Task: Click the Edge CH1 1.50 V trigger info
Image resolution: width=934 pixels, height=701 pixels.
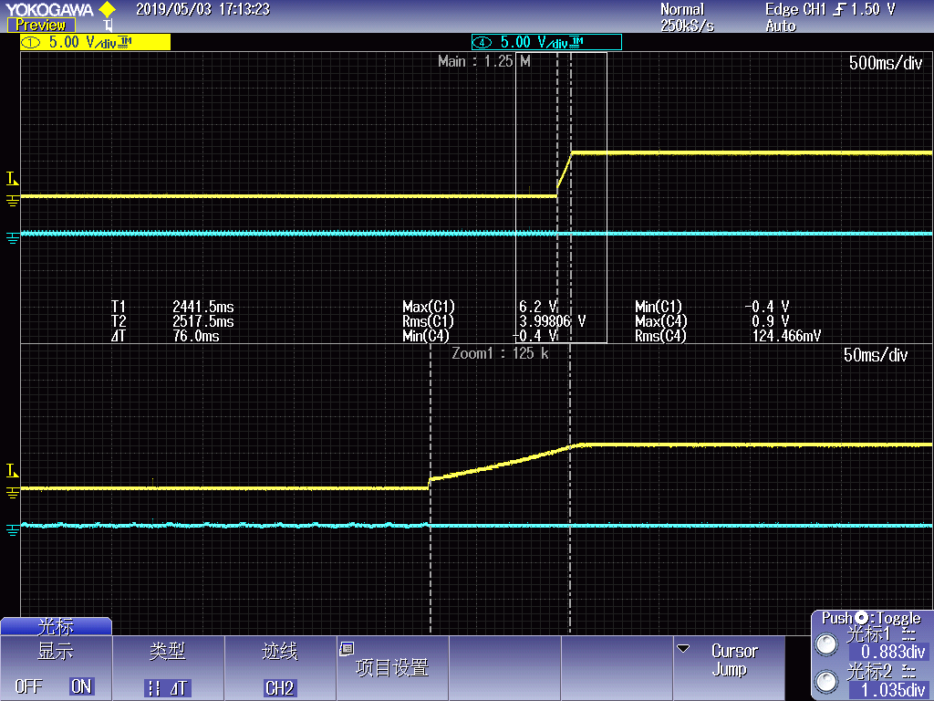Action: 830,9
